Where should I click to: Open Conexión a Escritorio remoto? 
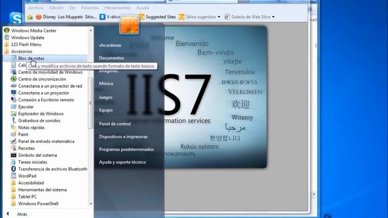tap(46, 100)
